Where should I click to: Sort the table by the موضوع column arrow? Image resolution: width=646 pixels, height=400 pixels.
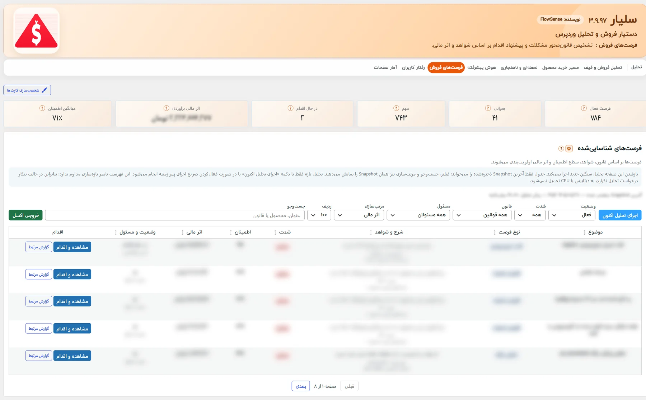click(584, 232)
